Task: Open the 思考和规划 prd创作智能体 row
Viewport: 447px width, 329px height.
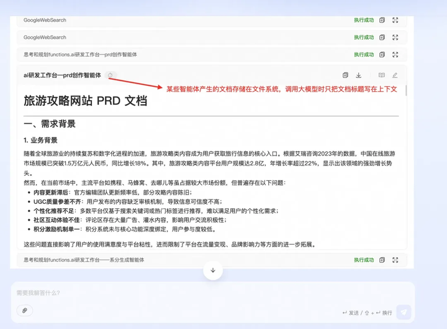Action: (212, 55)
